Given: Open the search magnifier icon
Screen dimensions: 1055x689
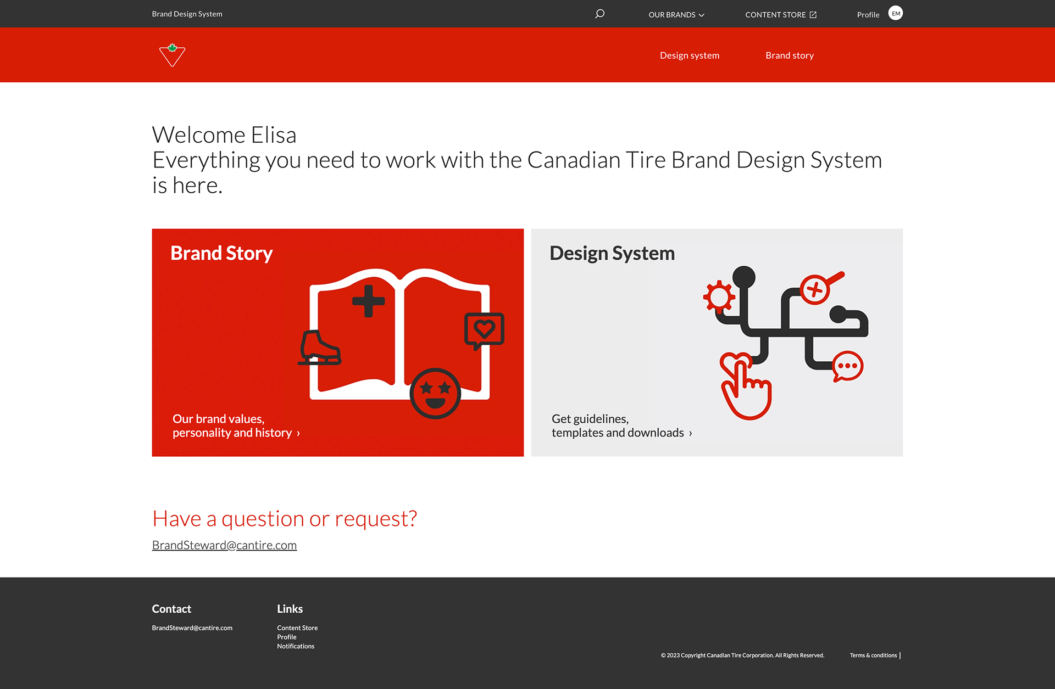Looking at the screenshot, I should tap(599, 14).
